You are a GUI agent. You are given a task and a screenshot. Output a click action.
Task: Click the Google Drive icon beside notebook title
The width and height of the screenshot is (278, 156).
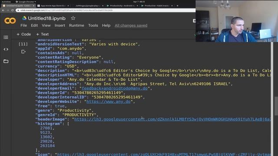(x=24, y=18)
